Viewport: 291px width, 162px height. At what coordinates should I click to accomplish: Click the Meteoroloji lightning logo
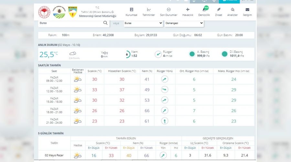(x=73, y=12)
